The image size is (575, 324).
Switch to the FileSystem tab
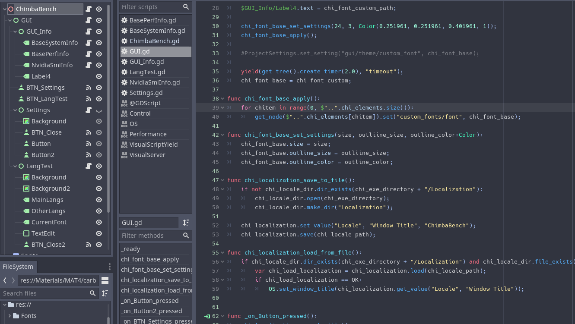coord(18,267)
